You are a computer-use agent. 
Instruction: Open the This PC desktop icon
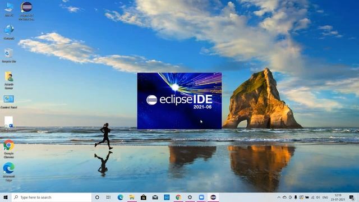click(9, 9)
